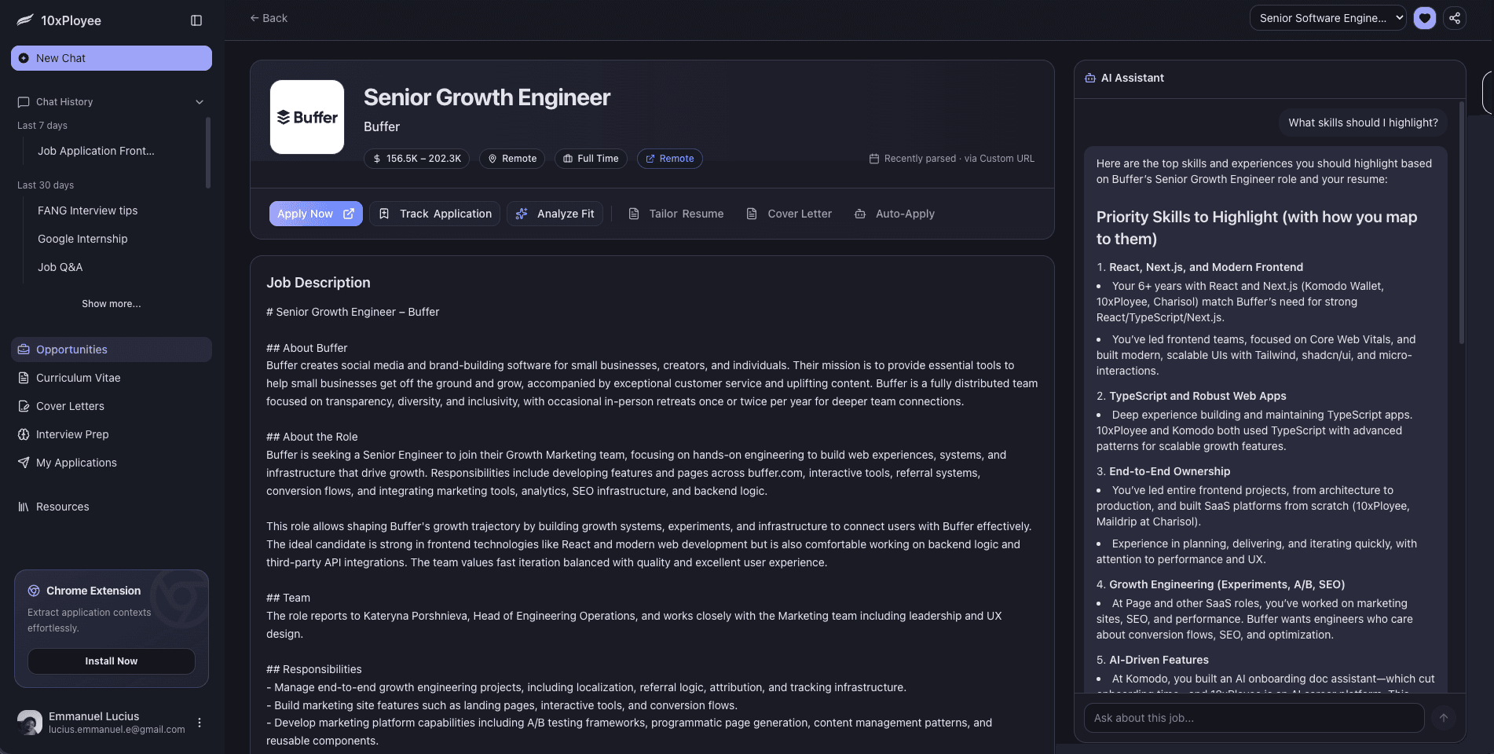
Task: Click Apply Now button
Action: pos(316,214)
